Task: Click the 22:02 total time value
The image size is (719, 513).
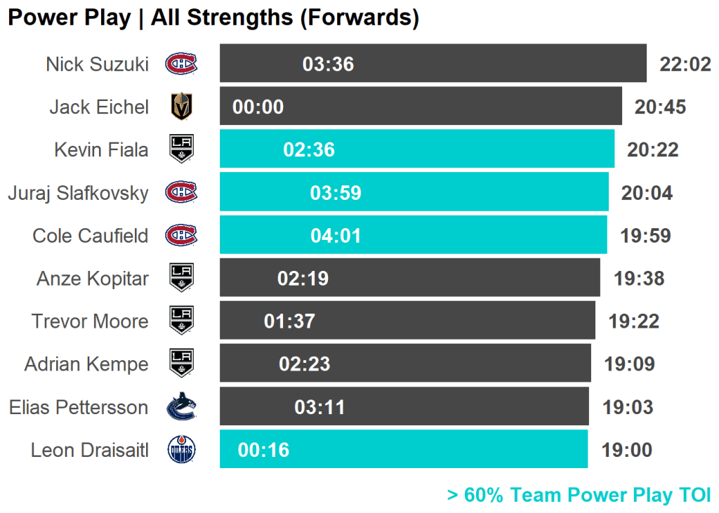Action: pos(685,64)
